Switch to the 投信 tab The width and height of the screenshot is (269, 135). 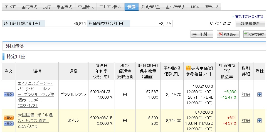[x=47, y=7]
